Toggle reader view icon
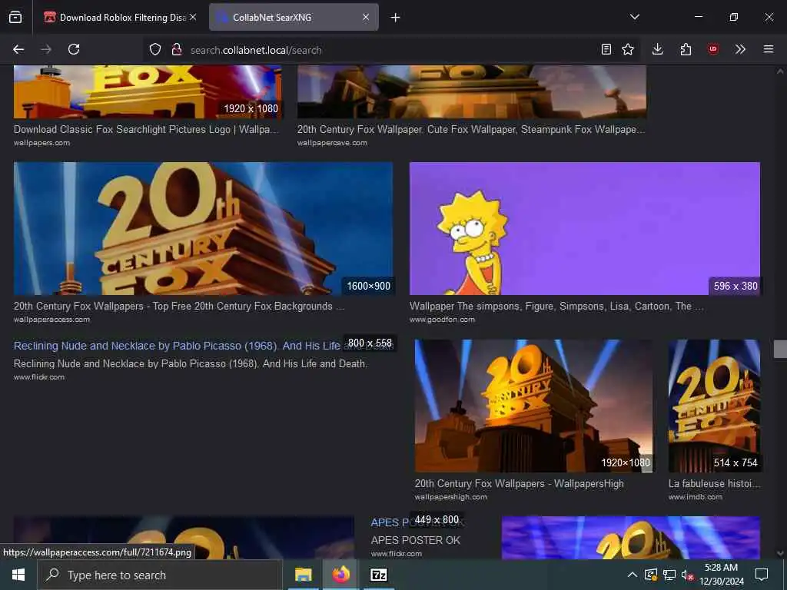787x590 pixels. pos(606,49)
